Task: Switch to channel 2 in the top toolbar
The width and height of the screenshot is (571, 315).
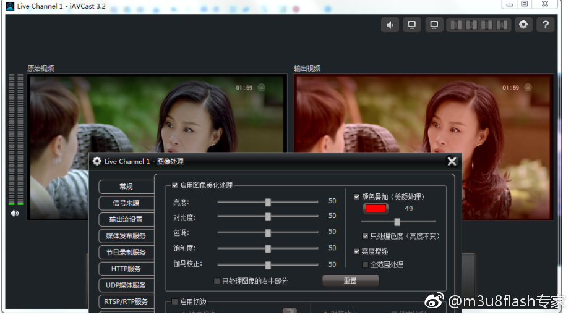Action: [x=471, y=25]
